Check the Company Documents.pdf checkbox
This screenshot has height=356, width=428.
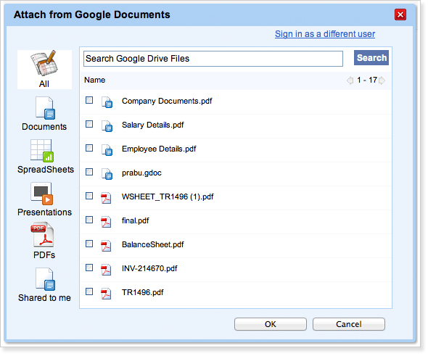point(89,100)
